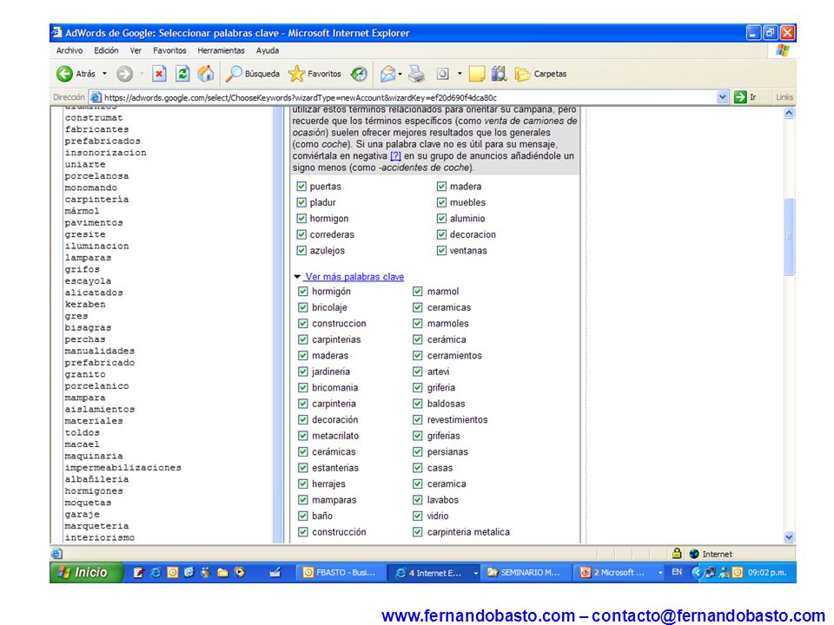
Task: Uncheck the madera keyword checkbox
Action: pos(441,187)
